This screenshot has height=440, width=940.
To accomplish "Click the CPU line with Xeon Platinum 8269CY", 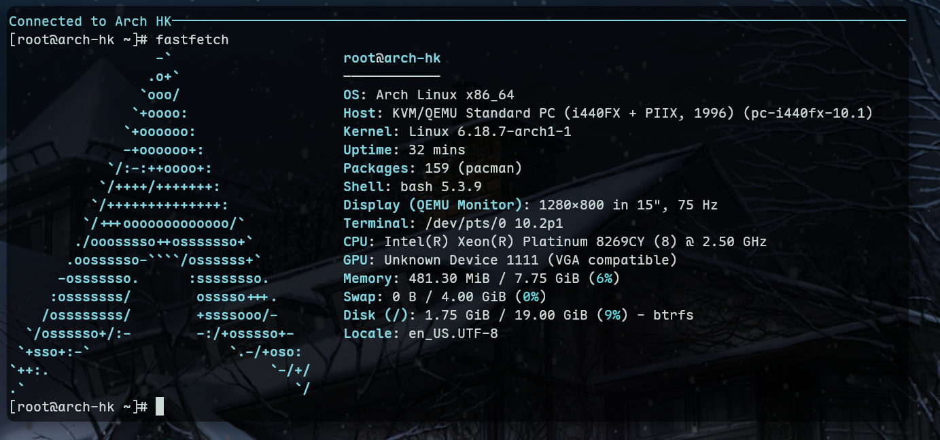I will click(x=555, y=241).
